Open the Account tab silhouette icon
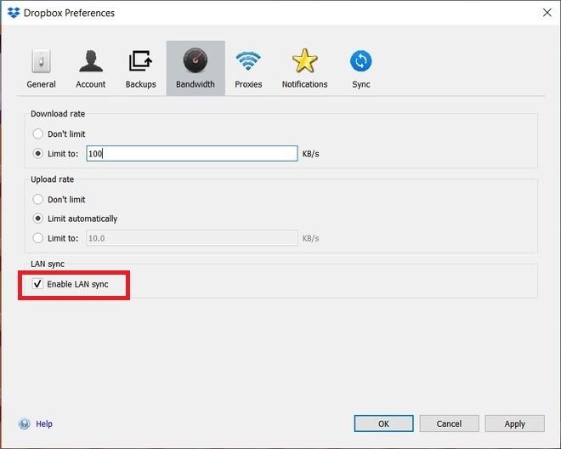 pyautogui.click(x=91, y=61)
